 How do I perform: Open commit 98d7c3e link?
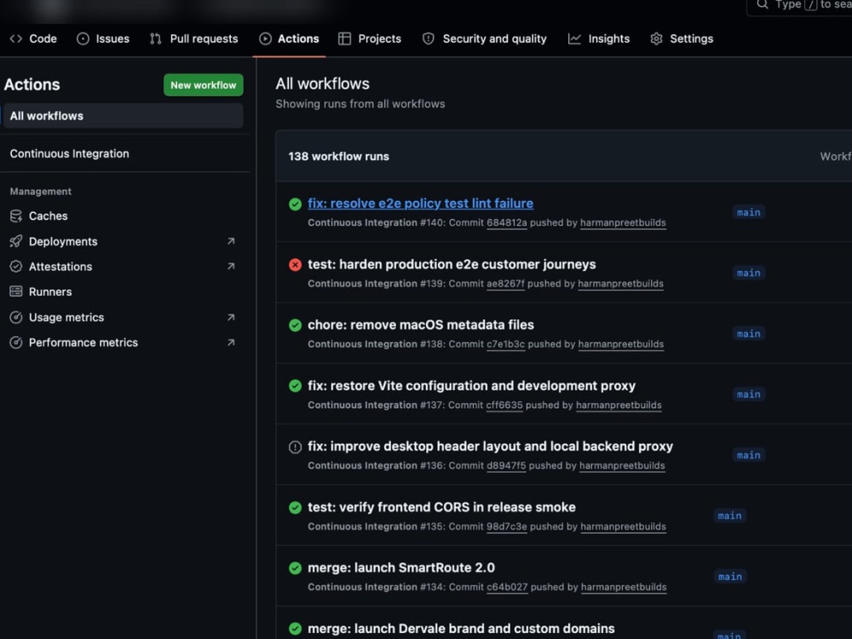coord(506,527)
